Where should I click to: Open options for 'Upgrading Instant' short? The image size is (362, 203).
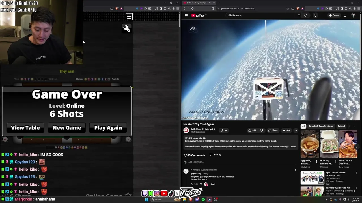[x=316, y=162]
